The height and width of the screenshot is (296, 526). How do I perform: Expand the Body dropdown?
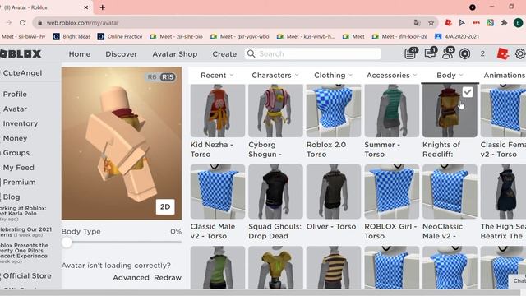tap(450, 75)
